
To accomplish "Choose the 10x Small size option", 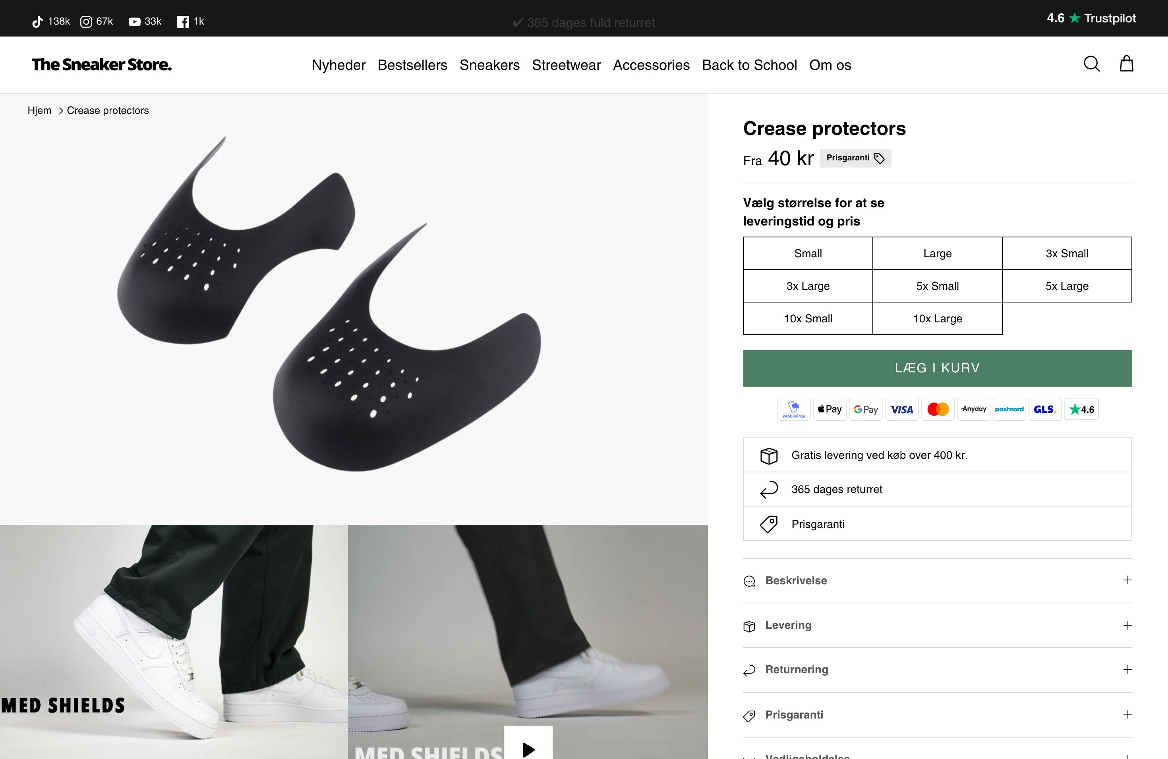I will tap(807, 318).
